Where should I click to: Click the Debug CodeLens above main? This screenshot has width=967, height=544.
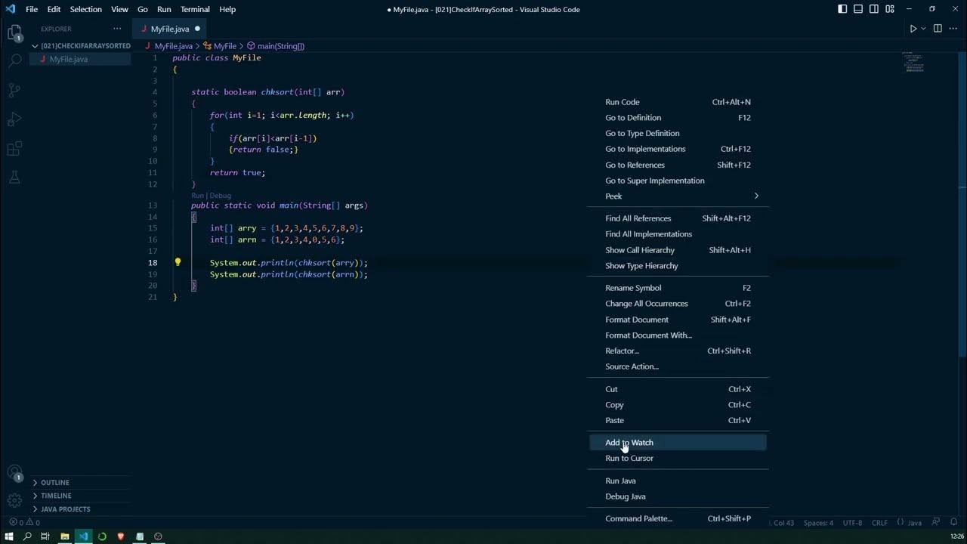[x=220, y=196]
